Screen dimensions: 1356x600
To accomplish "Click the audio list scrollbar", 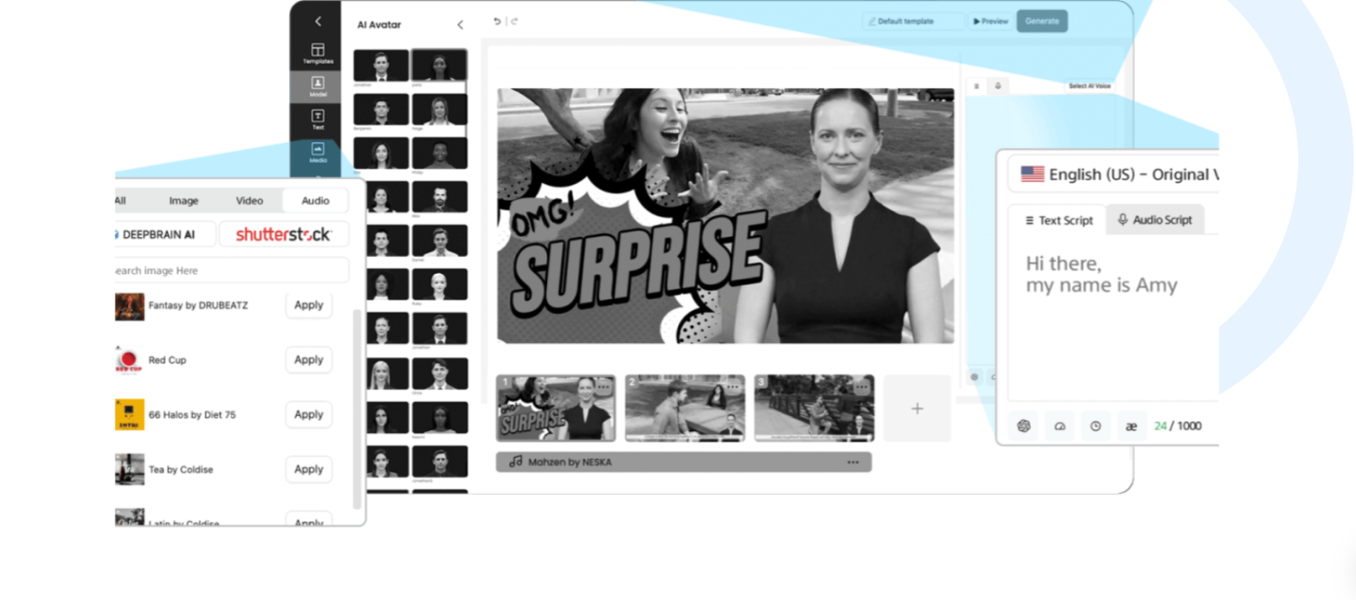I will pyautogui.click(x=357, y=408).
